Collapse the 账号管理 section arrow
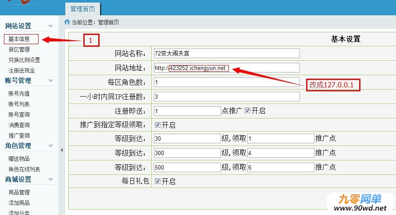396x215 pixels. tap(50, 81)
